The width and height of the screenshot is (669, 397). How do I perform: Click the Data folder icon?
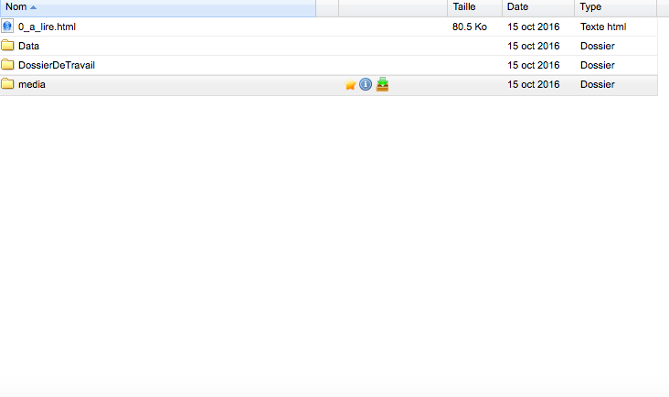[7, 45]
